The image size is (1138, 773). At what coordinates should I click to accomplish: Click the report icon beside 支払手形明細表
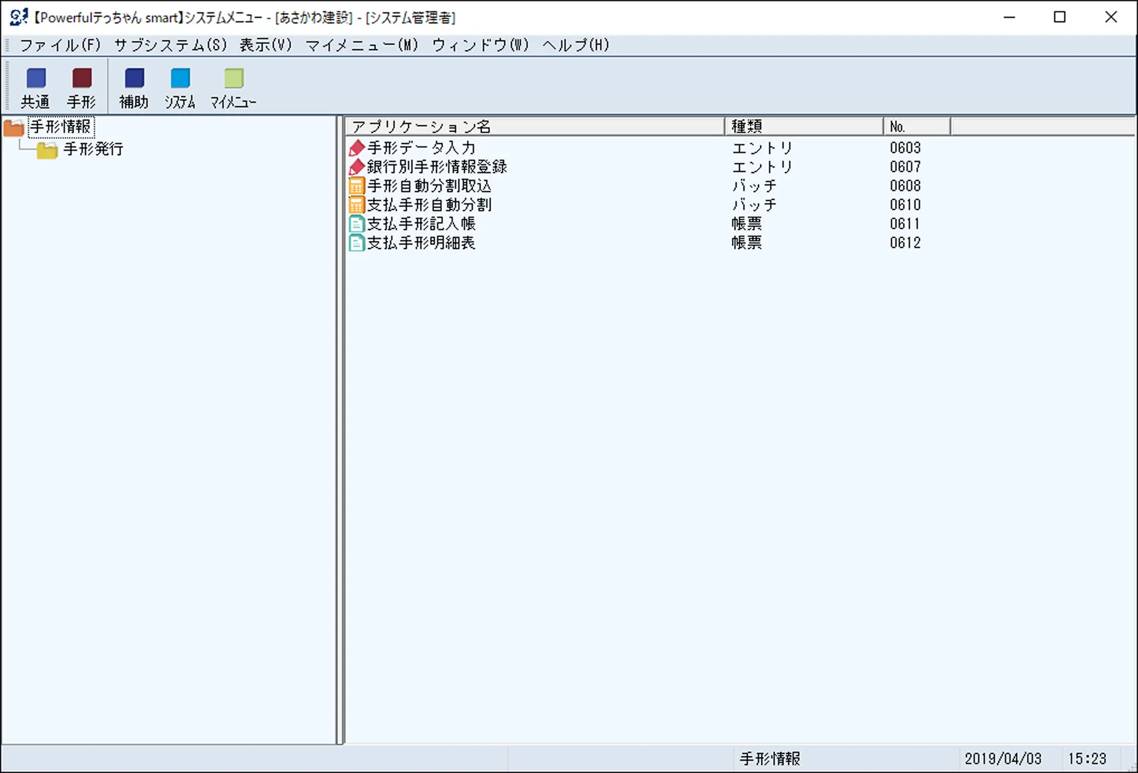pos(357,242)
